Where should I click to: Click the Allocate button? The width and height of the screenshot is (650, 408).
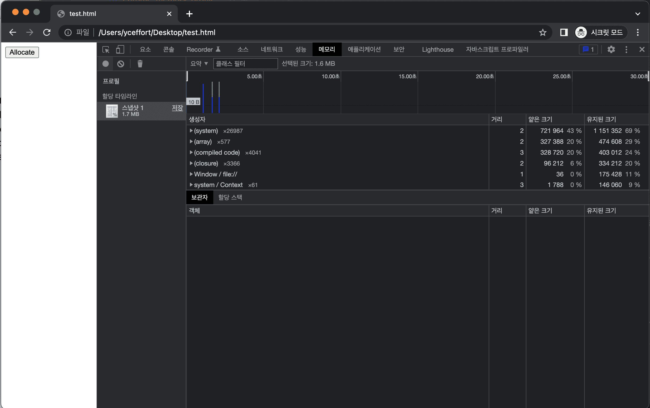21,52
